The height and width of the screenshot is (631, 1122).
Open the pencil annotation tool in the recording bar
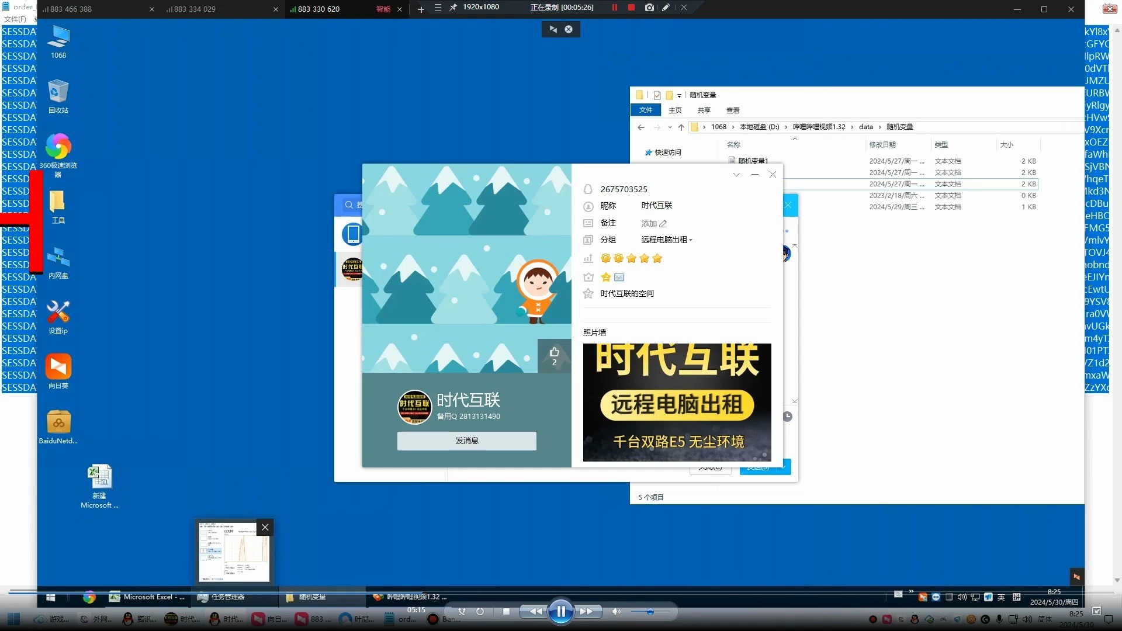pyautogui.click(x=666, y=8)
